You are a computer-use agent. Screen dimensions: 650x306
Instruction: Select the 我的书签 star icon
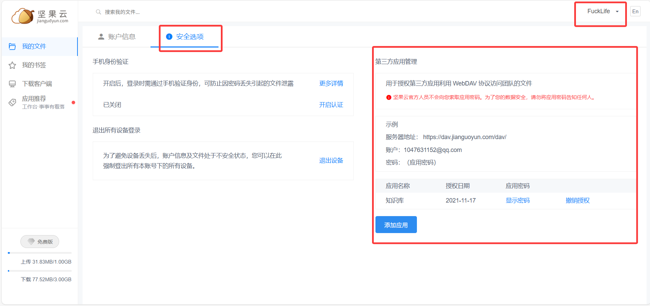pos(12,65)
